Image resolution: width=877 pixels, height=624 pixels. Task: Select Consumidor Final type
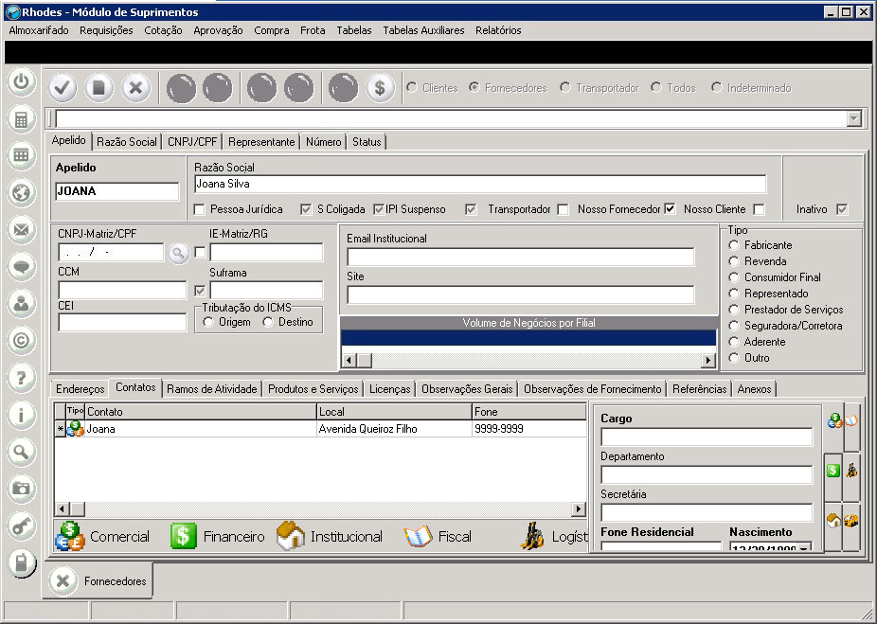click(x=734, y=277)
